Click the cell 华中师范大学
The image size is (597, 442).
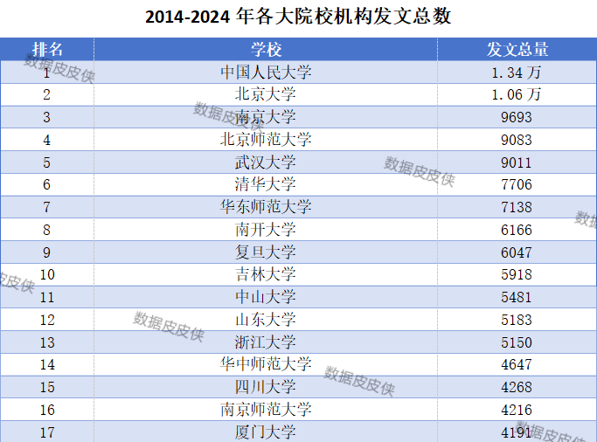(266, 364)
